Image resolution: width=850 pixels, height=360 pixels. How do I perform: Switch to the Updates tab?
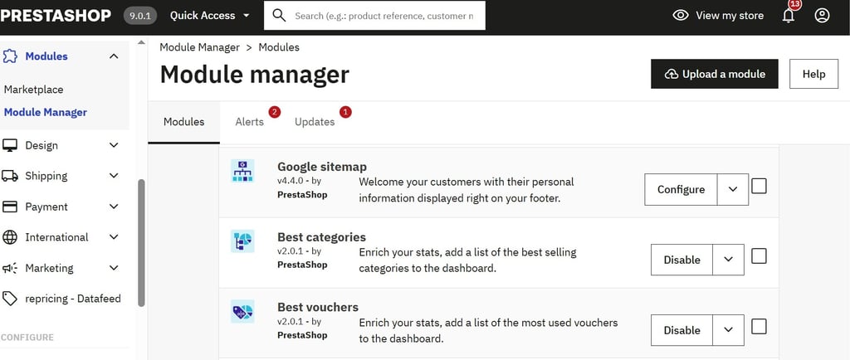[x=315, y=122]
